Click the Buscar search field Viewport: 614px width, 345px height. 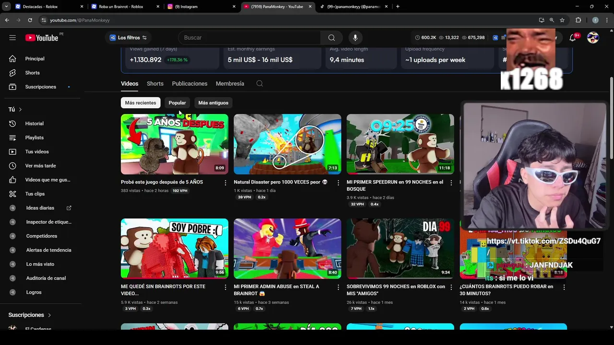tap(249, 37)
